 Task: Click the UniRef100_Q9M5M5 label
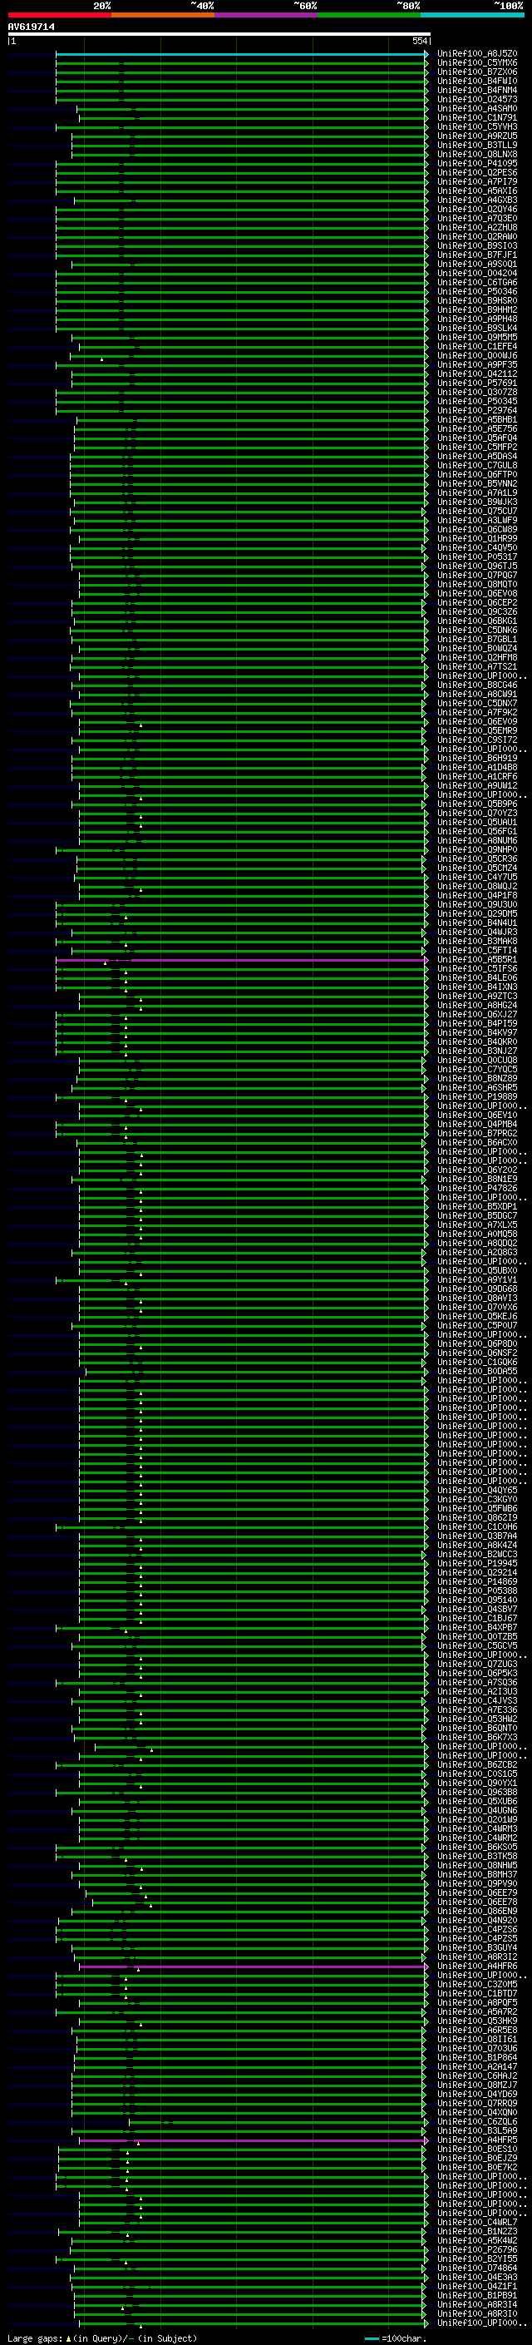pos(477,337)
